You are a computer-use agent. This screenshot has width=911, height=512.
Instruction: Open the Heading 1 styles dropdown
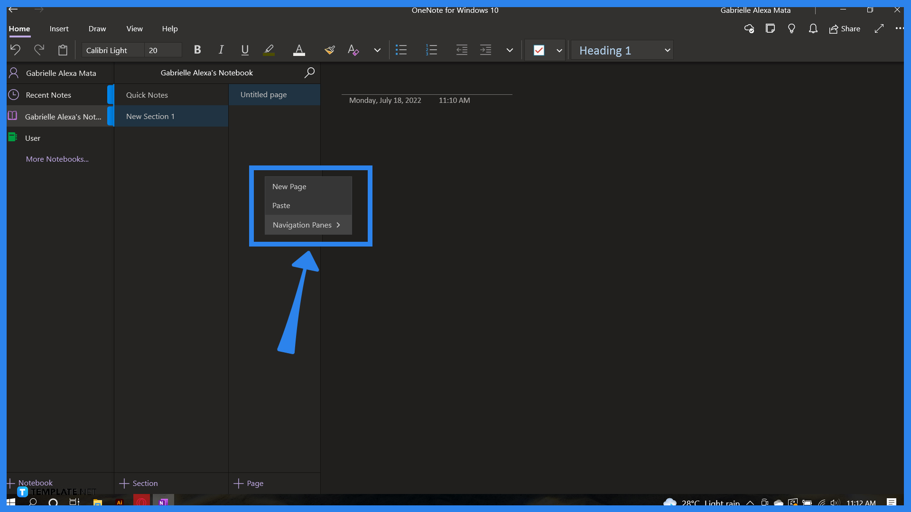click(x=666, y=50)
